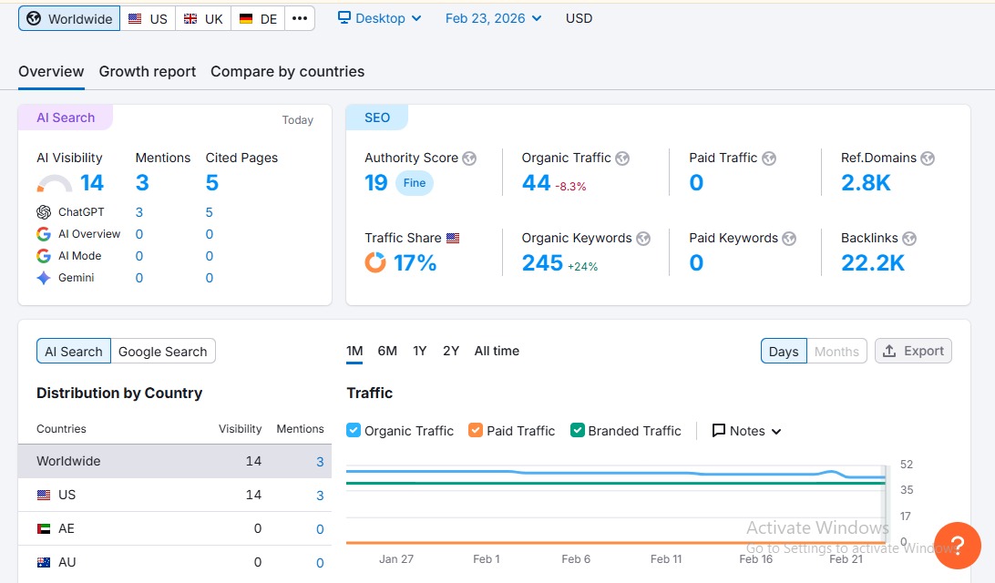The image size is (995, 583).
Task: Click the globe icon beside Organic Traffic
Action: pyautogui.click(x=622, y=159)
